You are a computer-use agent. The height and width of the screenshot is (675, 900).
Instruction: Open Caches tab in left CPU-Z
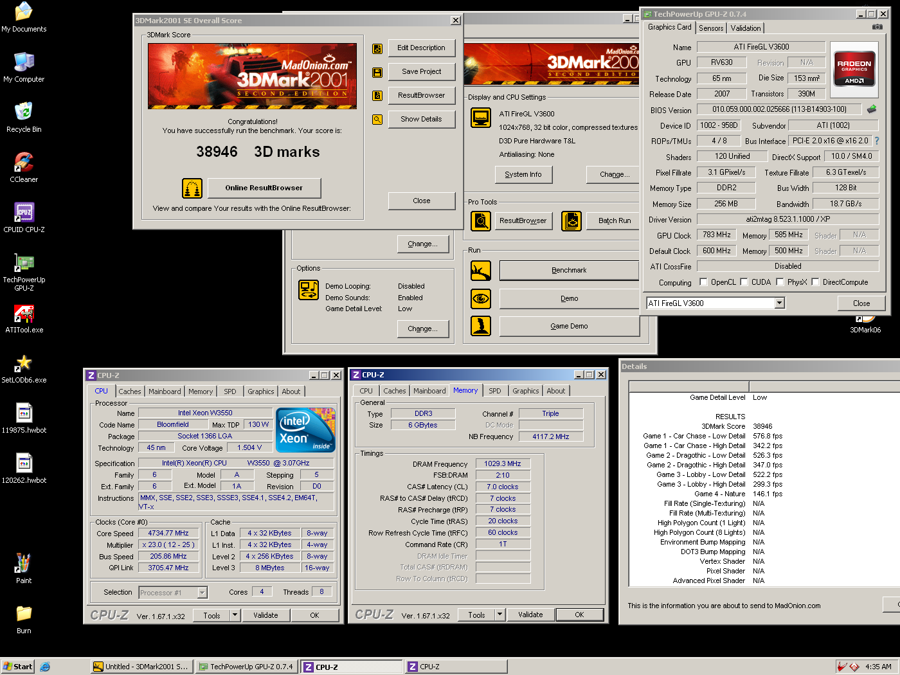click(130, 392)
